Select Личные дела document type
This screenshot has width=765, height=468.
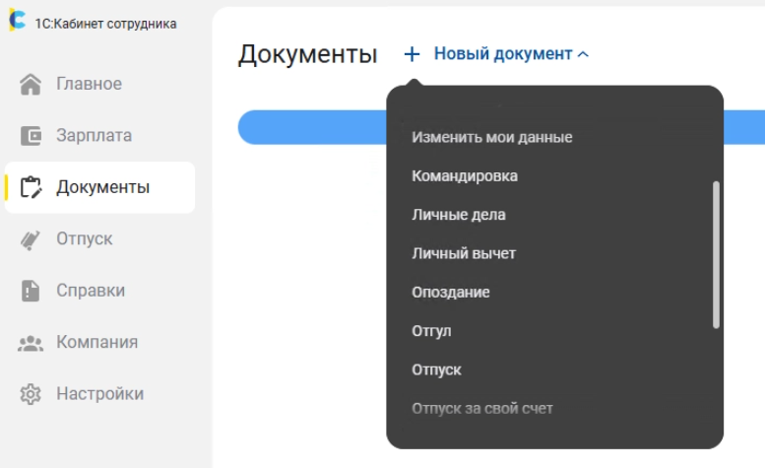click(458, 215)
